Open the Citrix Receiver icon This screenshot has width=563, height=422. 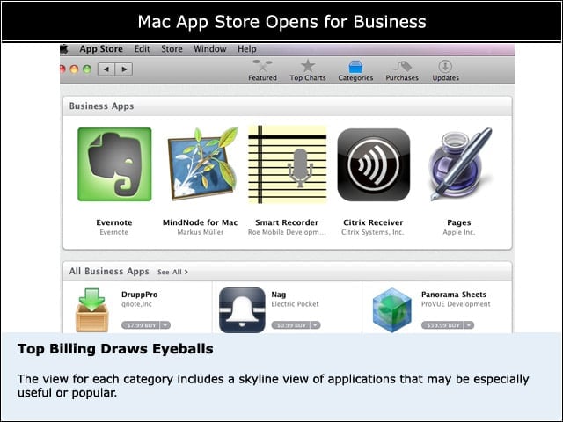(373, 164)
